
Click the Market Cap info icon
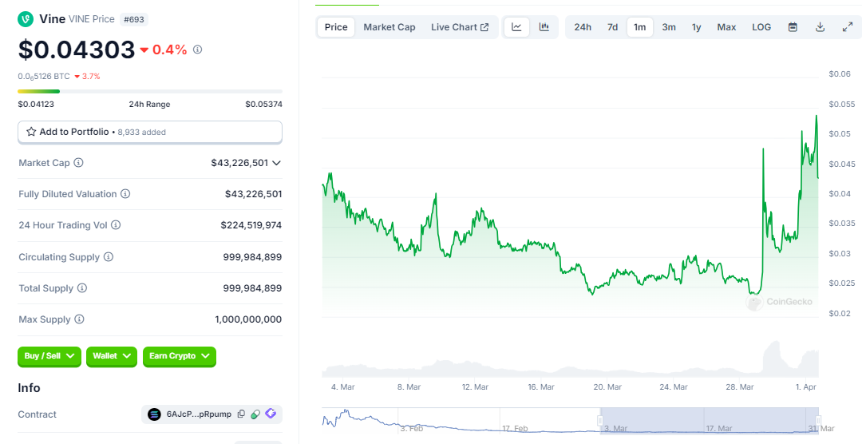(79, 163)
